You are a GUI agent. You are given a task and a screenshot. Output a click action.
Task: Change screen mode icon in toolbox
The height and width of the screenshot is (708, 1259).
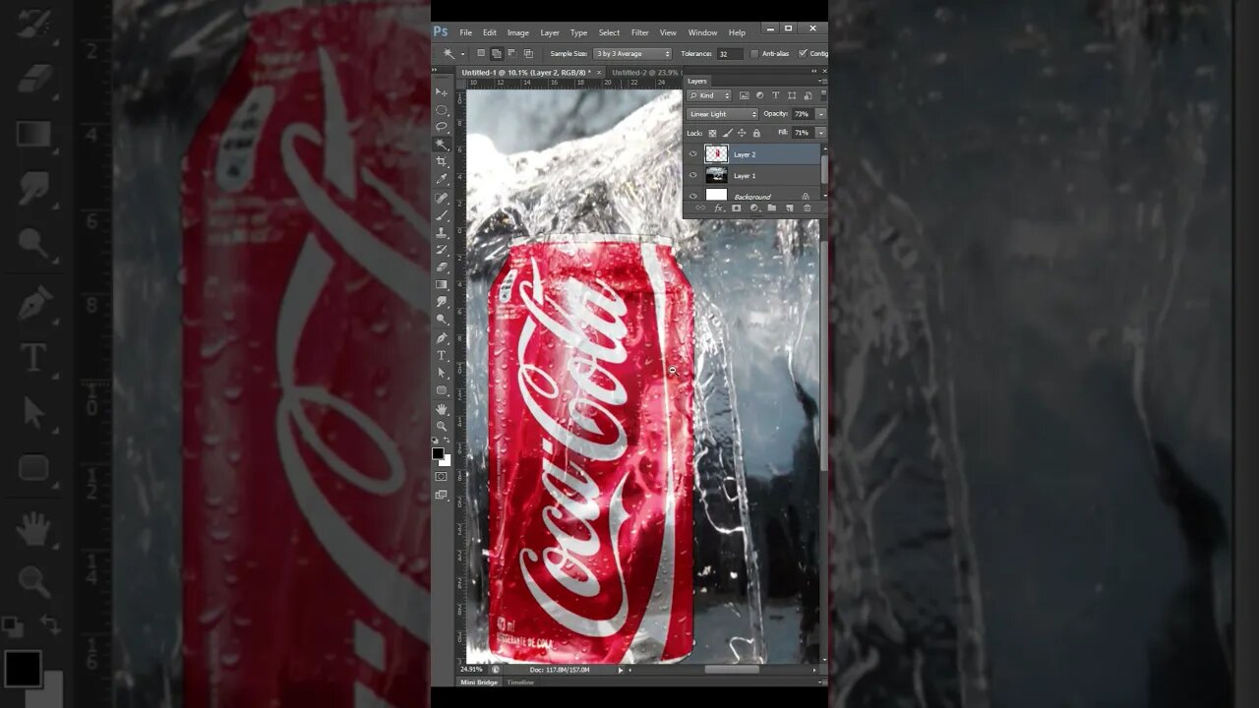442,495
